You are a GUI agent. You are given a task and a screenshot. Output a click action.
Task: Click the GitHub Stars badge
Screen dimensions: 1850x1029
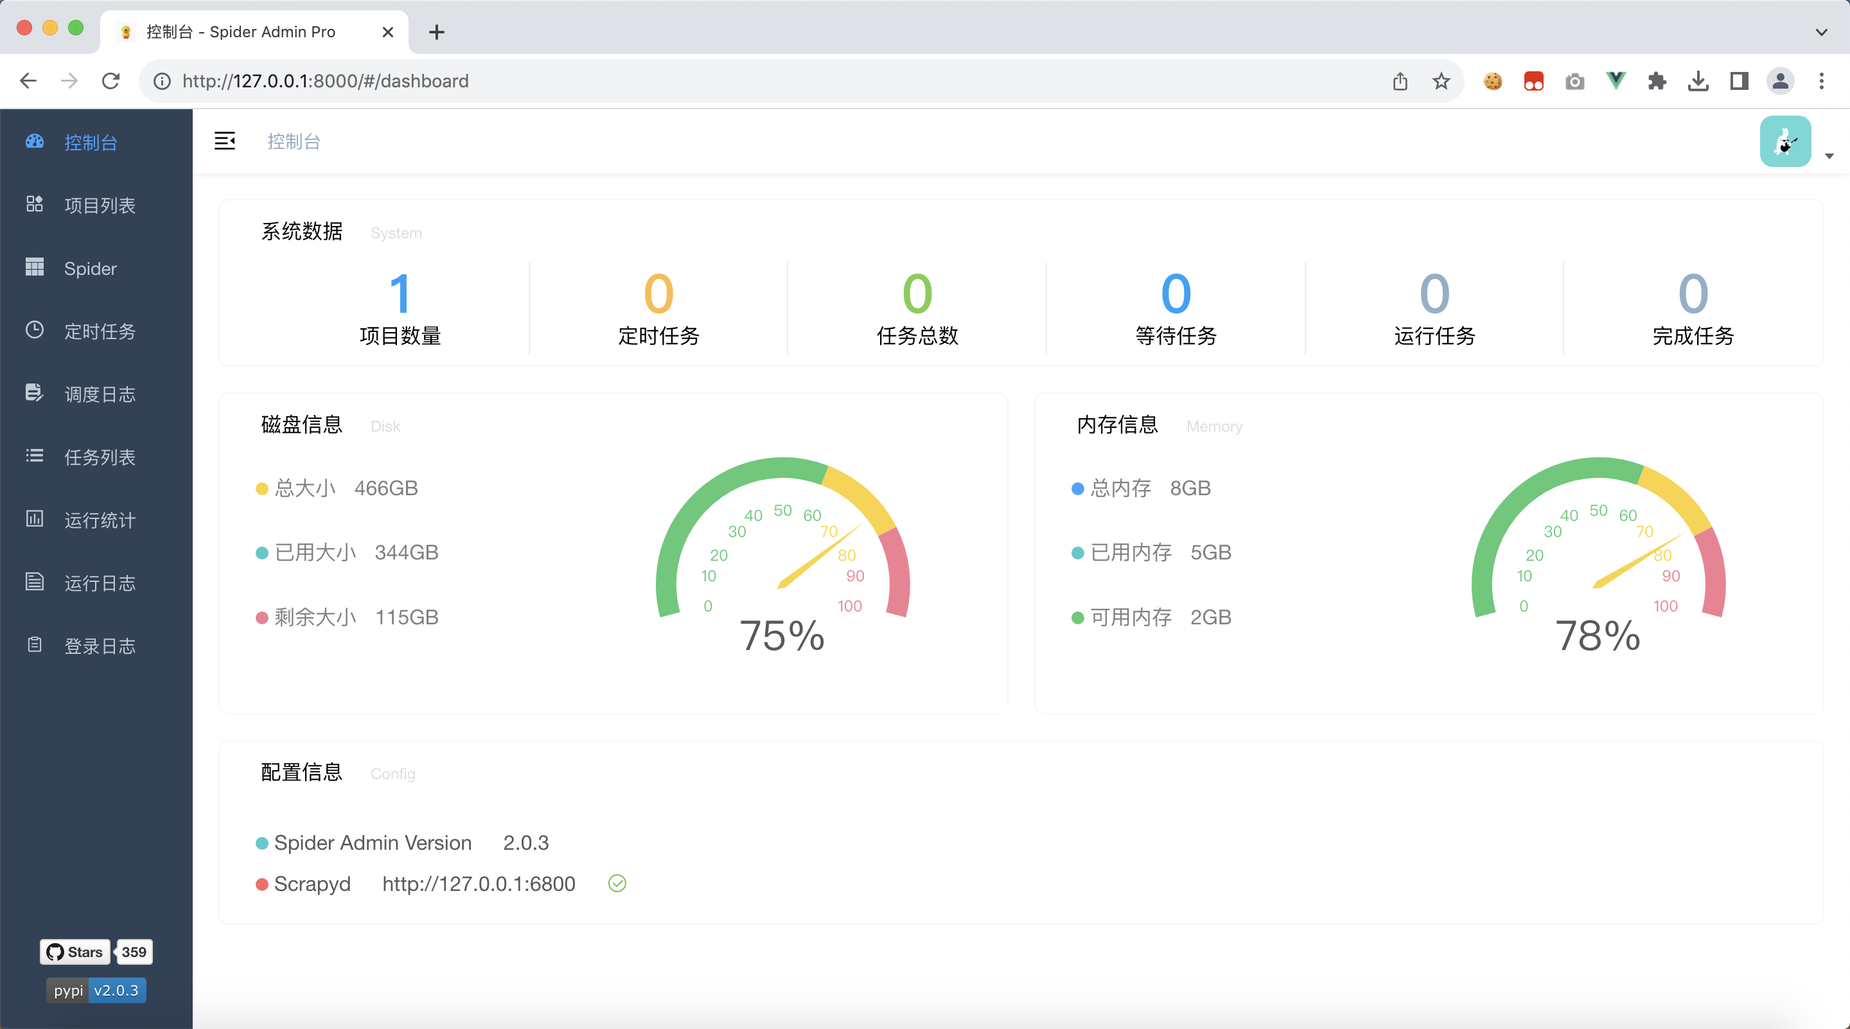[x=75, y=951]
